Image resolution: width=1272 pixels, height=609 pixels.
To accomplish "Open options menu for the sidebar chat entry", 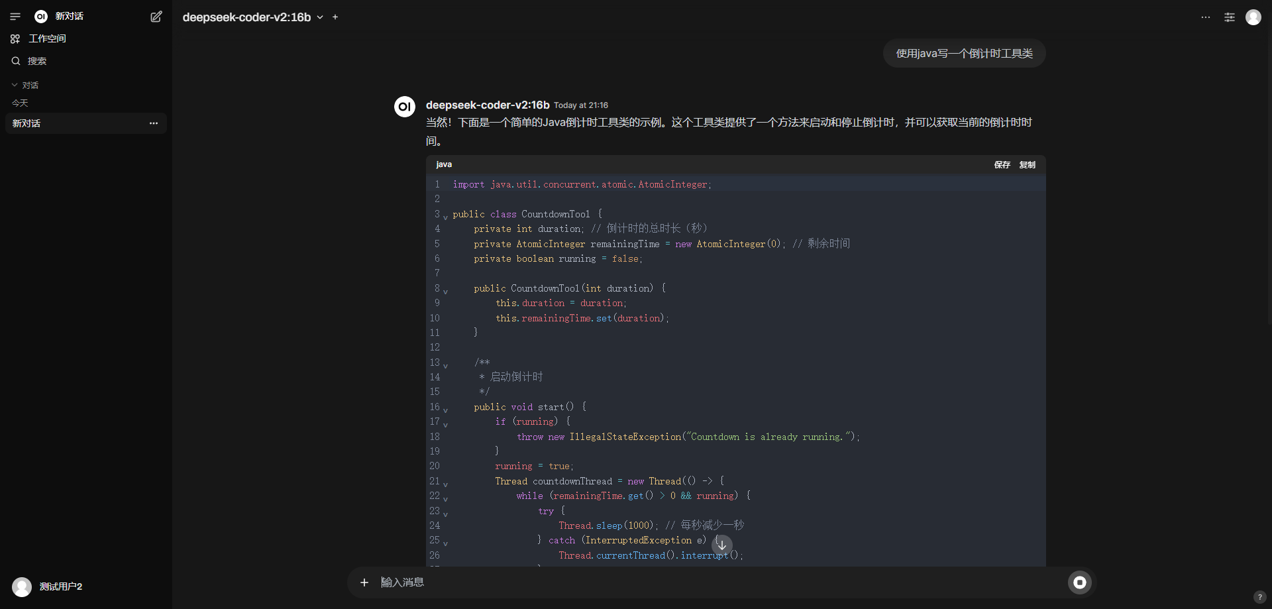I will (x=154, y=123).
